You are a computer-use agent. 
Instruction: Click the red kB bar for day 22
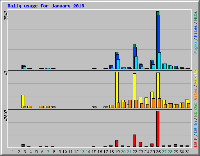134,141
